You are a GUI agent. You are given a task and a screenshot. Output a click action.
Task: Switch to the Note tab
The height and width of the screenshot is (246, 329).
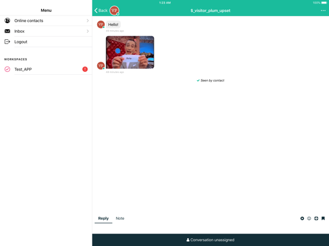click(120, 219)
